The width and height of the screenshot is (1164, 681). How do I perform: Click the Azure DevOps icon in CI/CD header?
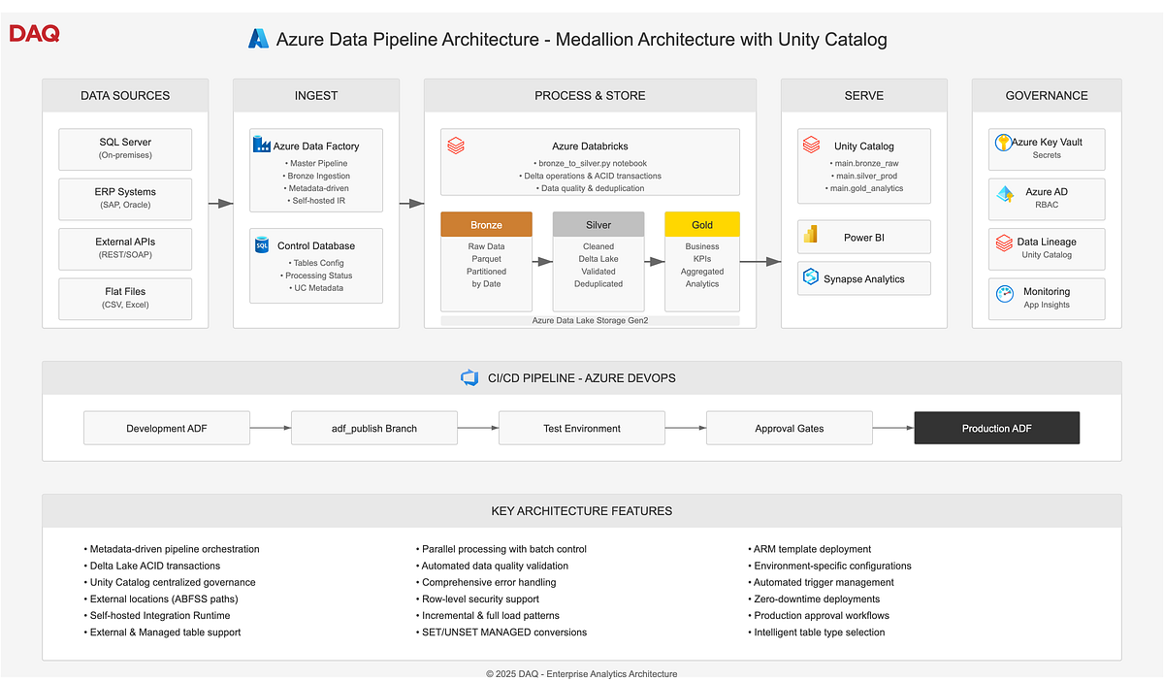tap(470, 378)
